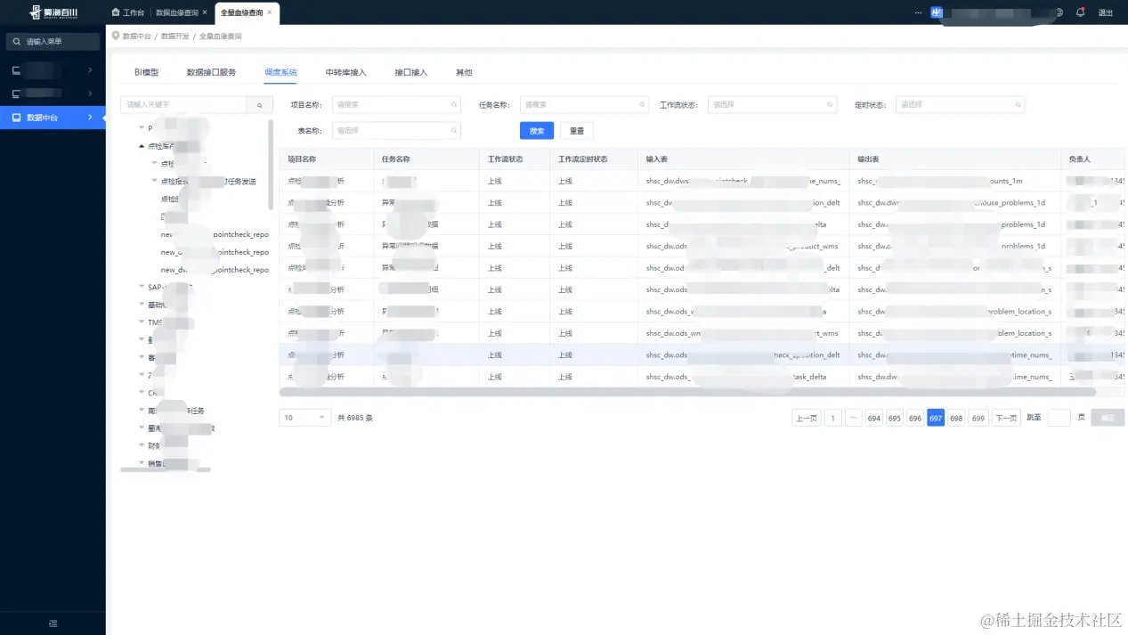This screenshot has width=1128, height=635.
Task: Go to page 698
Action: [956, 419]
